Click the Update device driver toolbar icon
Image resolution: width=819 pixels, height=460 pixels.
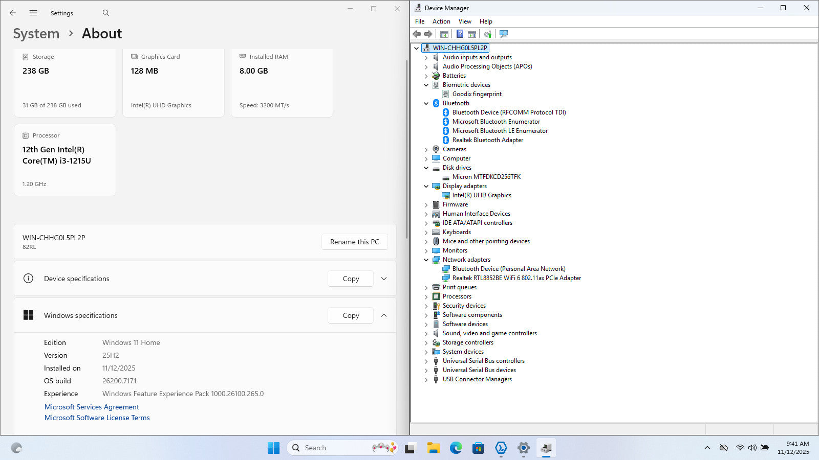[x=487, y=34]
